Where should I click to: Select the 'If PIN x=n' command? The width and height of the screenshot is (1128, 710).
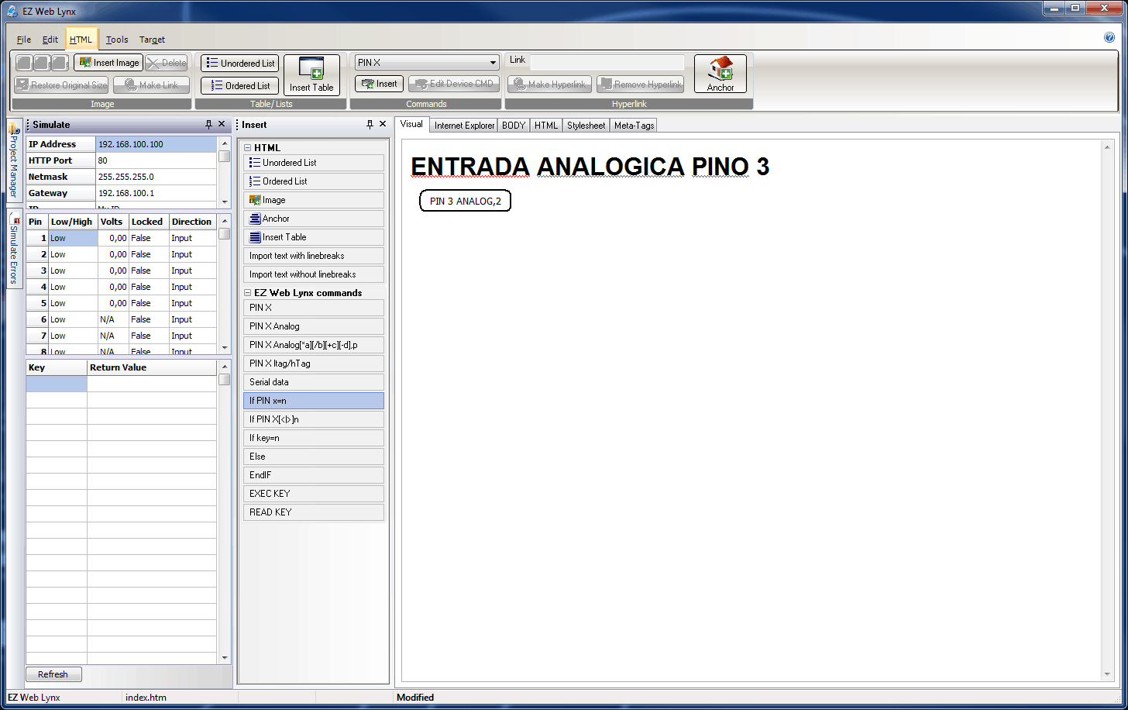click(313, 401)
